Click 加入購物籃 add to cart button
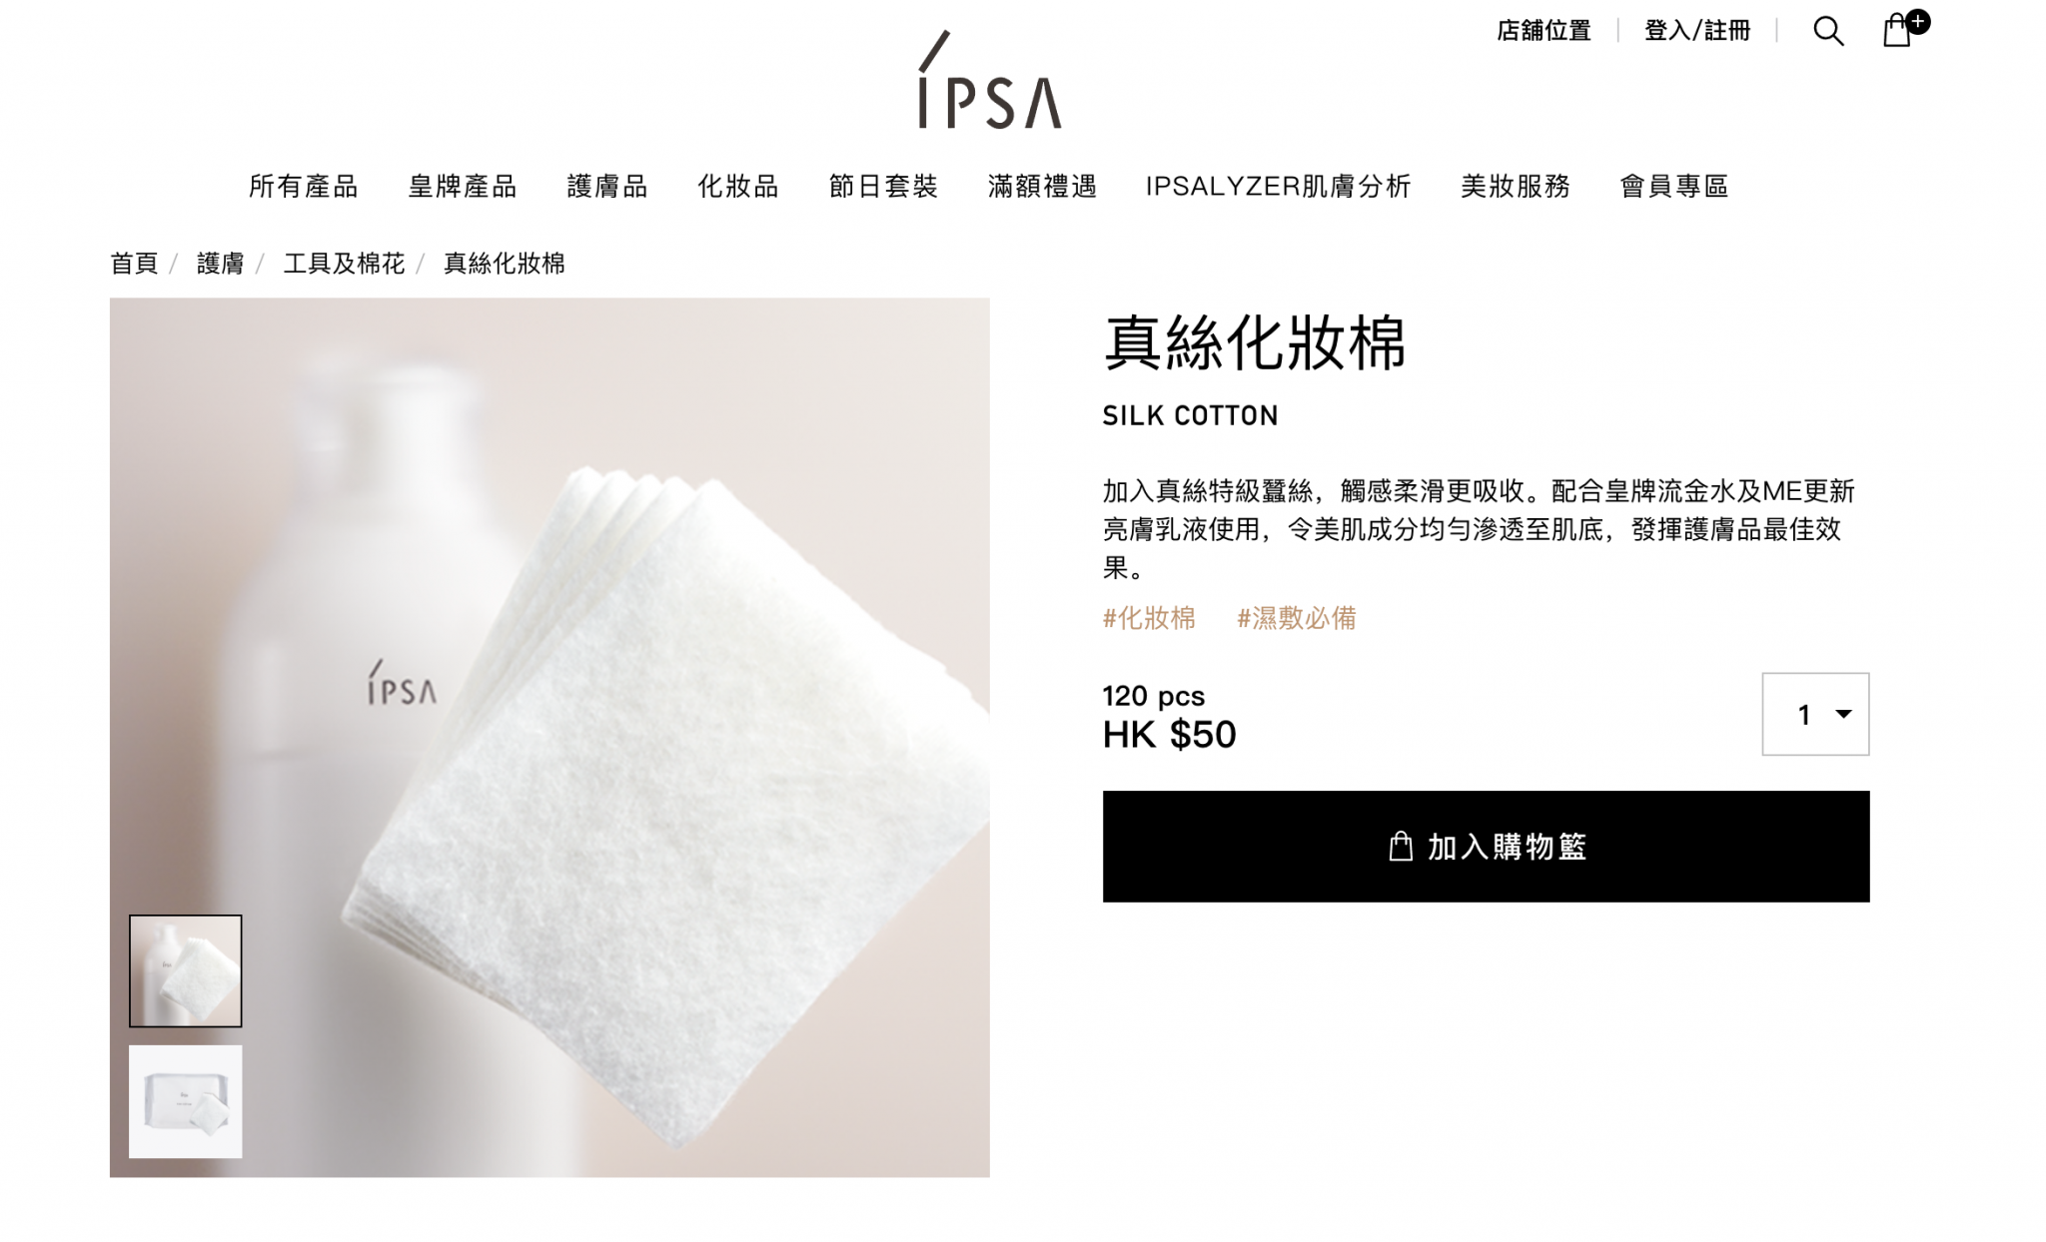This screenshot has height=1242, width=2046. 1486,847
